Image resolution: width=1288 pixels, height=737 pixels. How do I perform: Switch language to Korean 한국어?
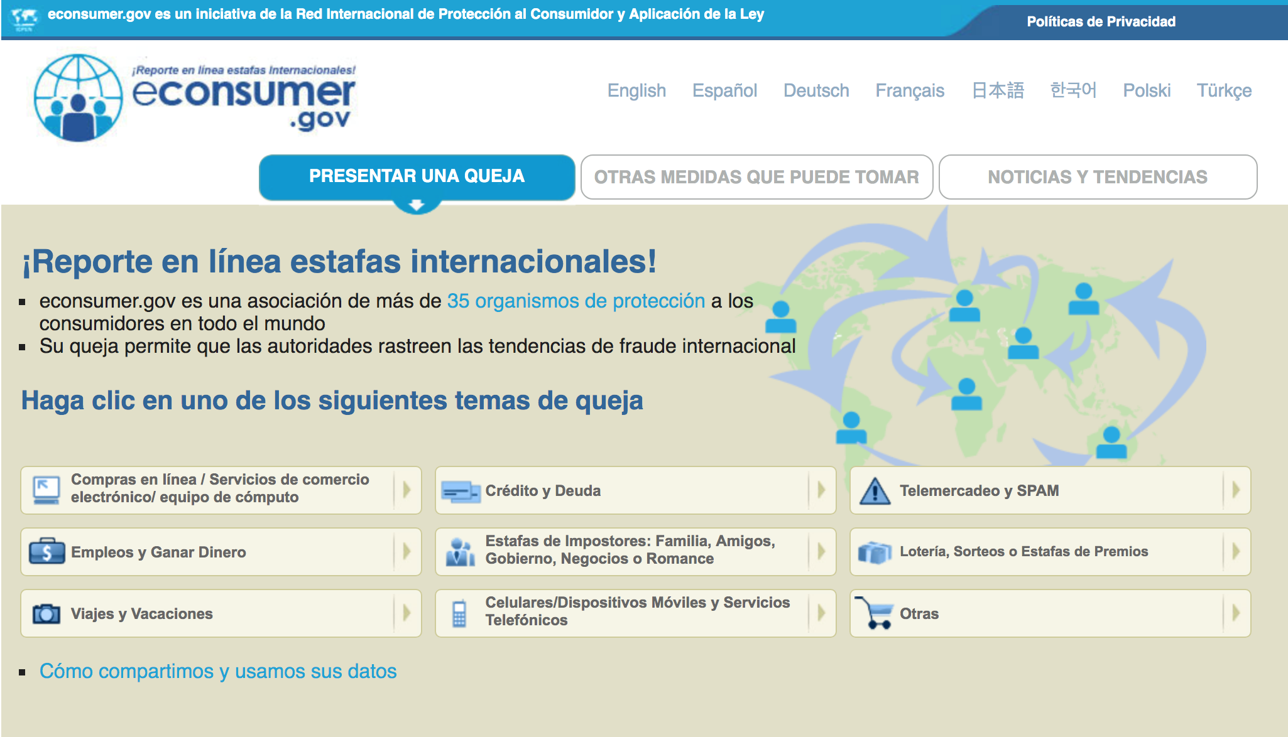[x=1073, y=90]
